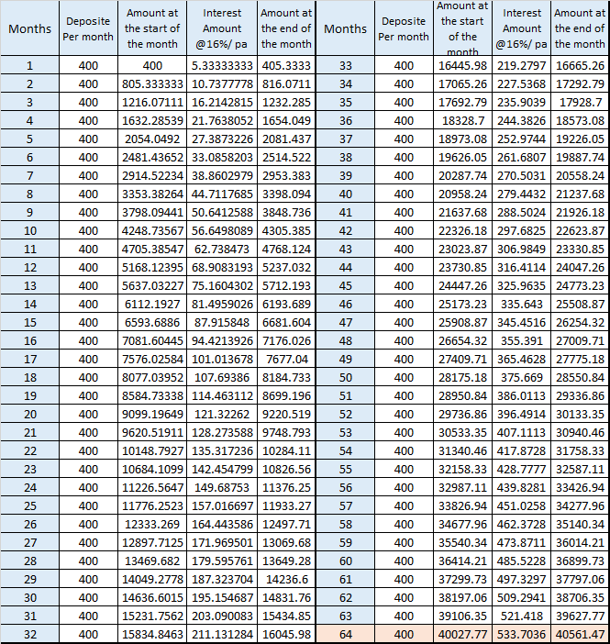Click the end amount cell 7677.04
The width and height of the screenshot is (610, 644).
(286, 359)
